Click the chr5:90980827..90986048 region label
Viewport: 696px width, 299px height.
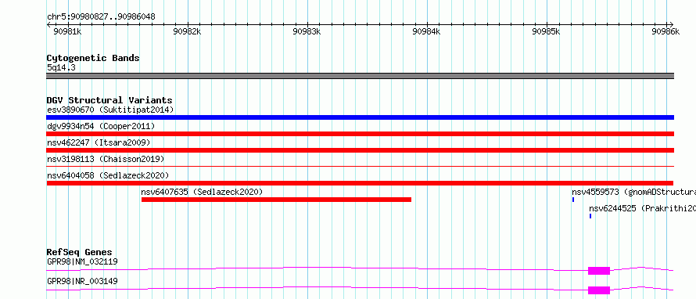click(101, 17)
